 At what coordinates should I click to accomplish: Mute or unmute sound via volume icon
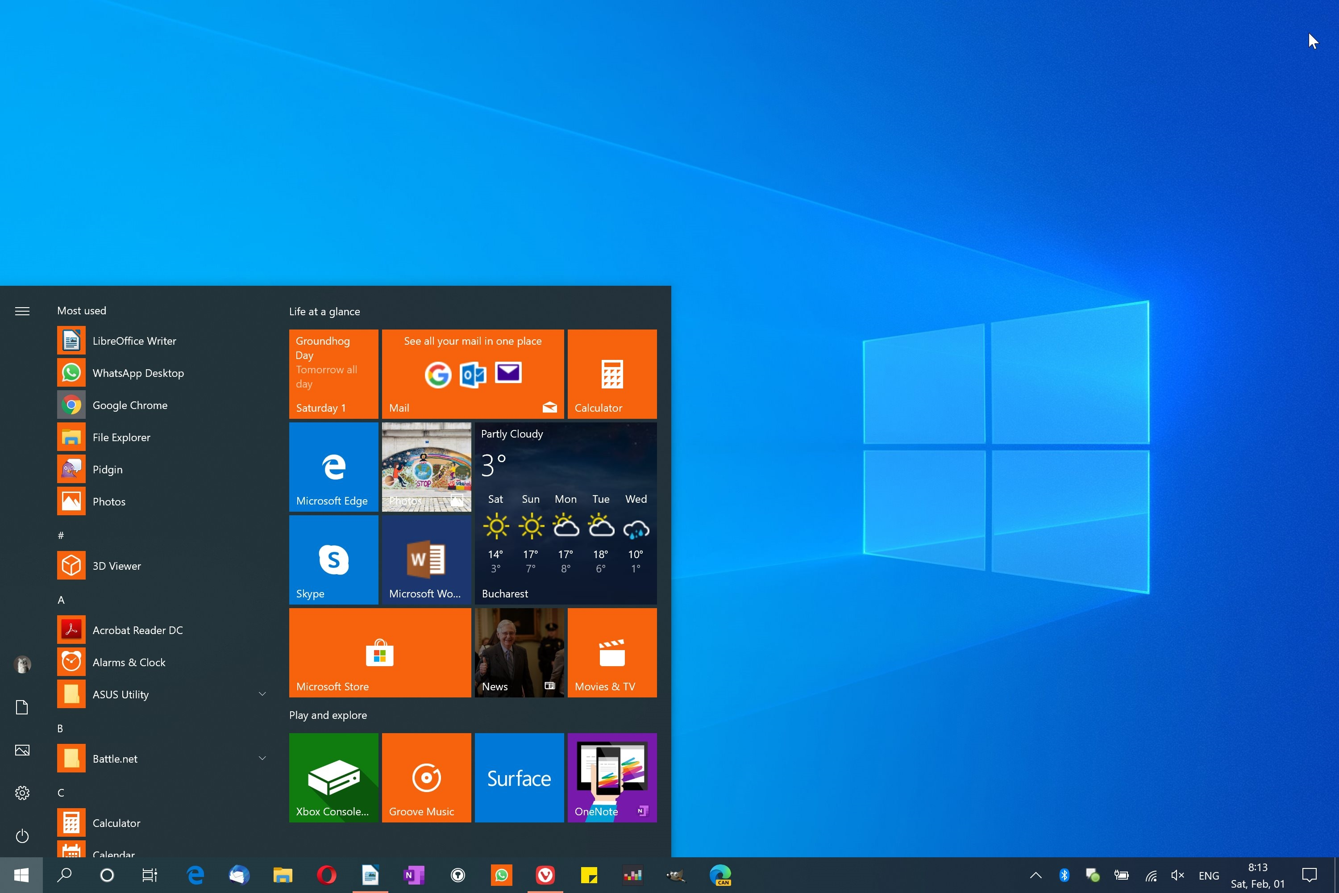1177,875
